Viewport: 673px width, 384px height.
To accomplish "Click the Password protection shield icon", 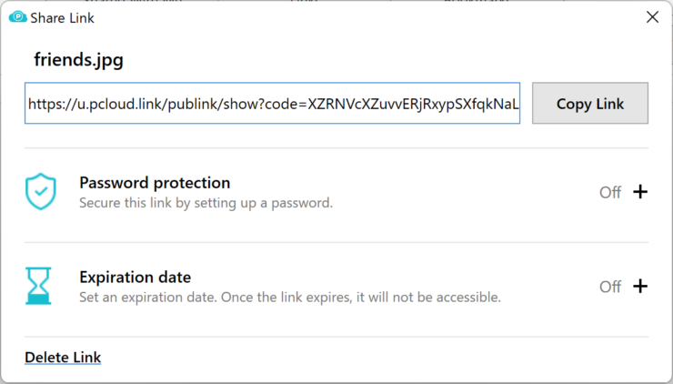I will (40, 192).
